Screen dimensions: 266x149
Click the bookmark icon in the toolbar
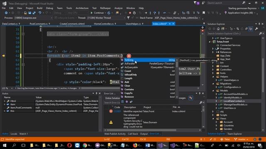pos(204,13)
